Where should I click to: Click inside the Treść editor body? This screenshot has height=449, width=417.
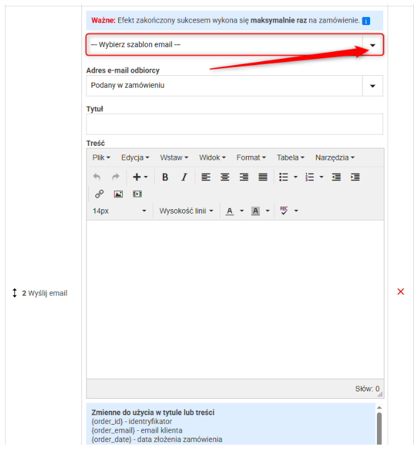pyautogui.click(x=235, y=299)
